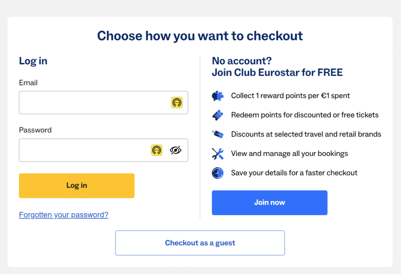Select Checkout as a guest
The width and height of the screenshot is (401, 274).
tap(200, 243)
